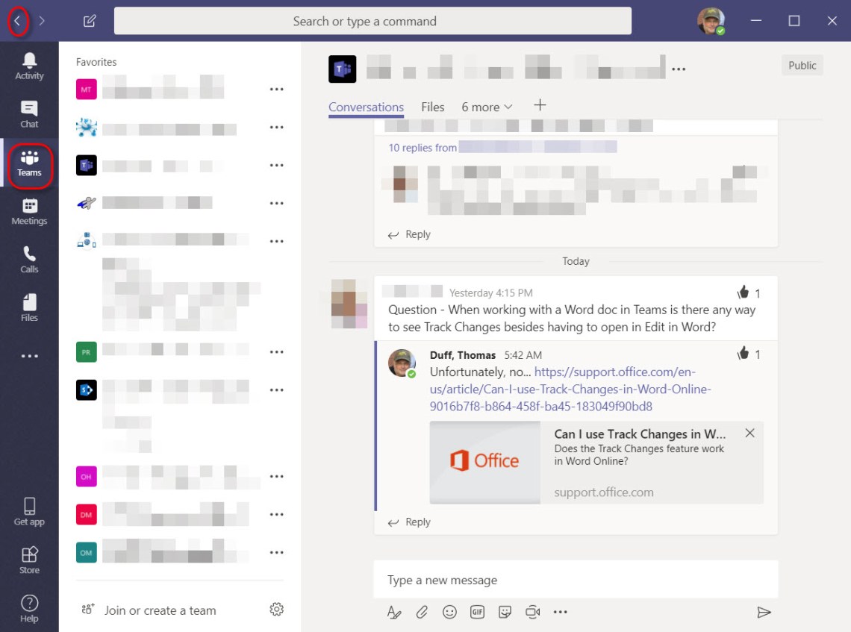Screen dimensions: 851x632
Task: Switch to the Files tab
Action: click(432, 107)
